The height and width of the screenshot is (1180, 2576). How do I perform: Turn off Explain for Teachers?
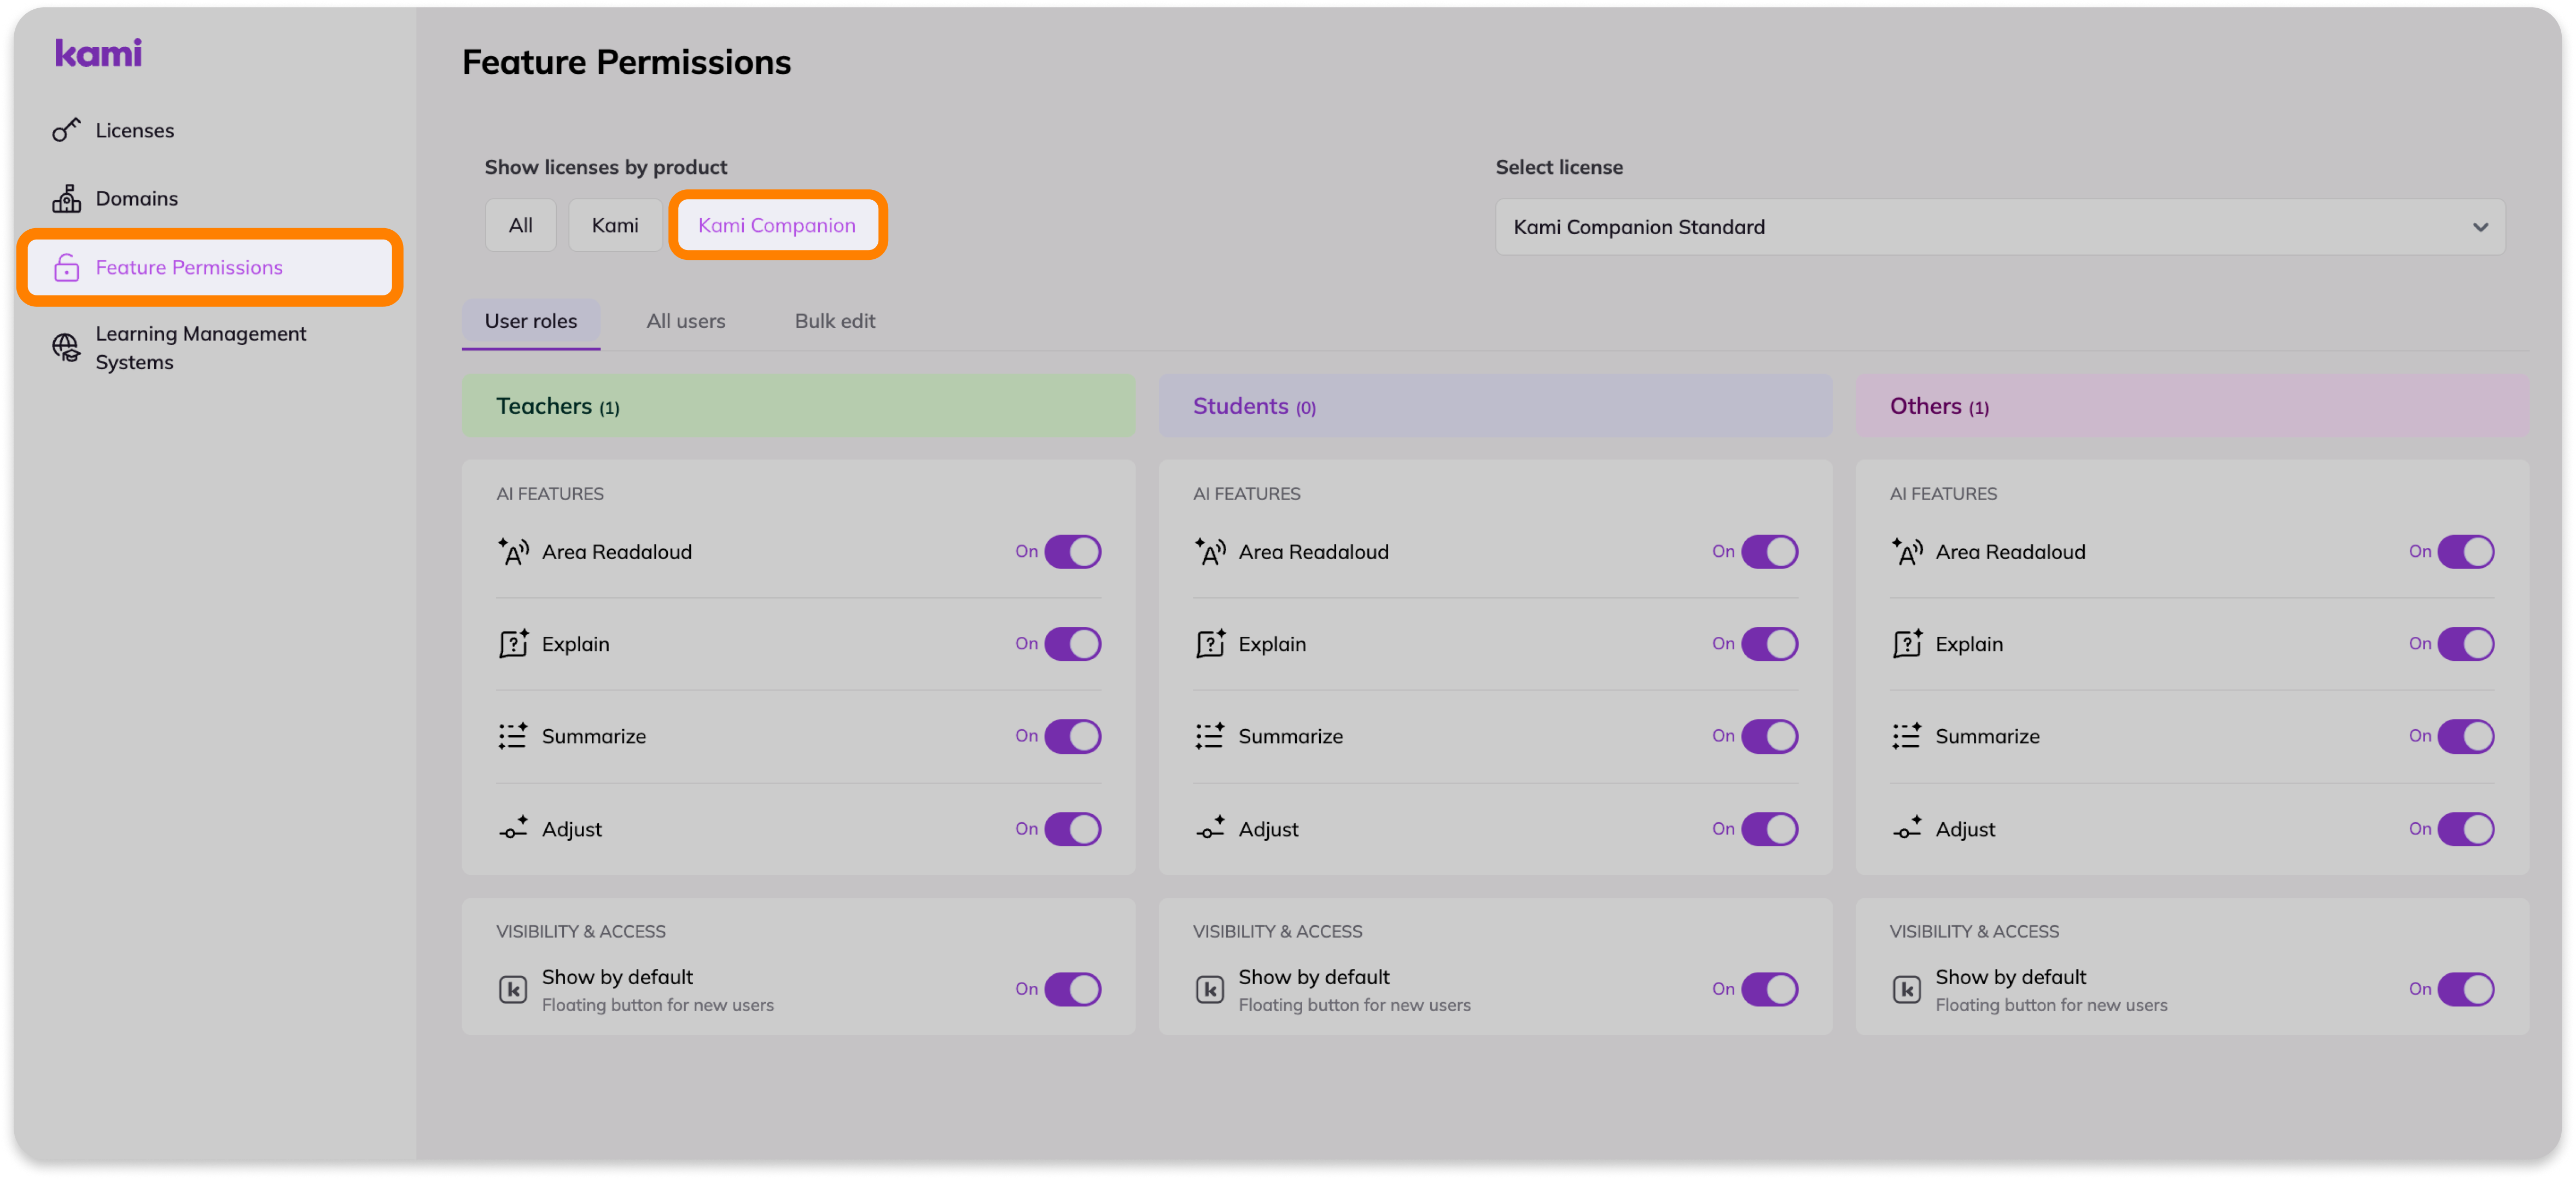[x=1073, y=643]
